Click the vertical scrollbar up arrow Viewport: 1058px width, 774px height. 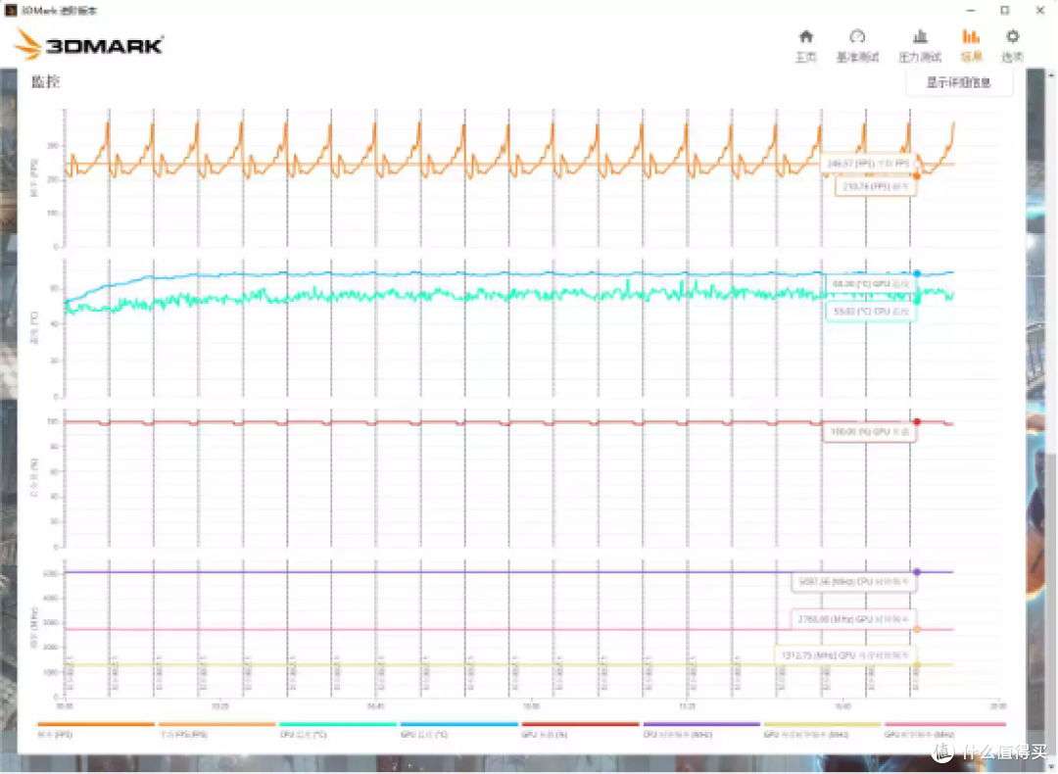[1051, 74]
